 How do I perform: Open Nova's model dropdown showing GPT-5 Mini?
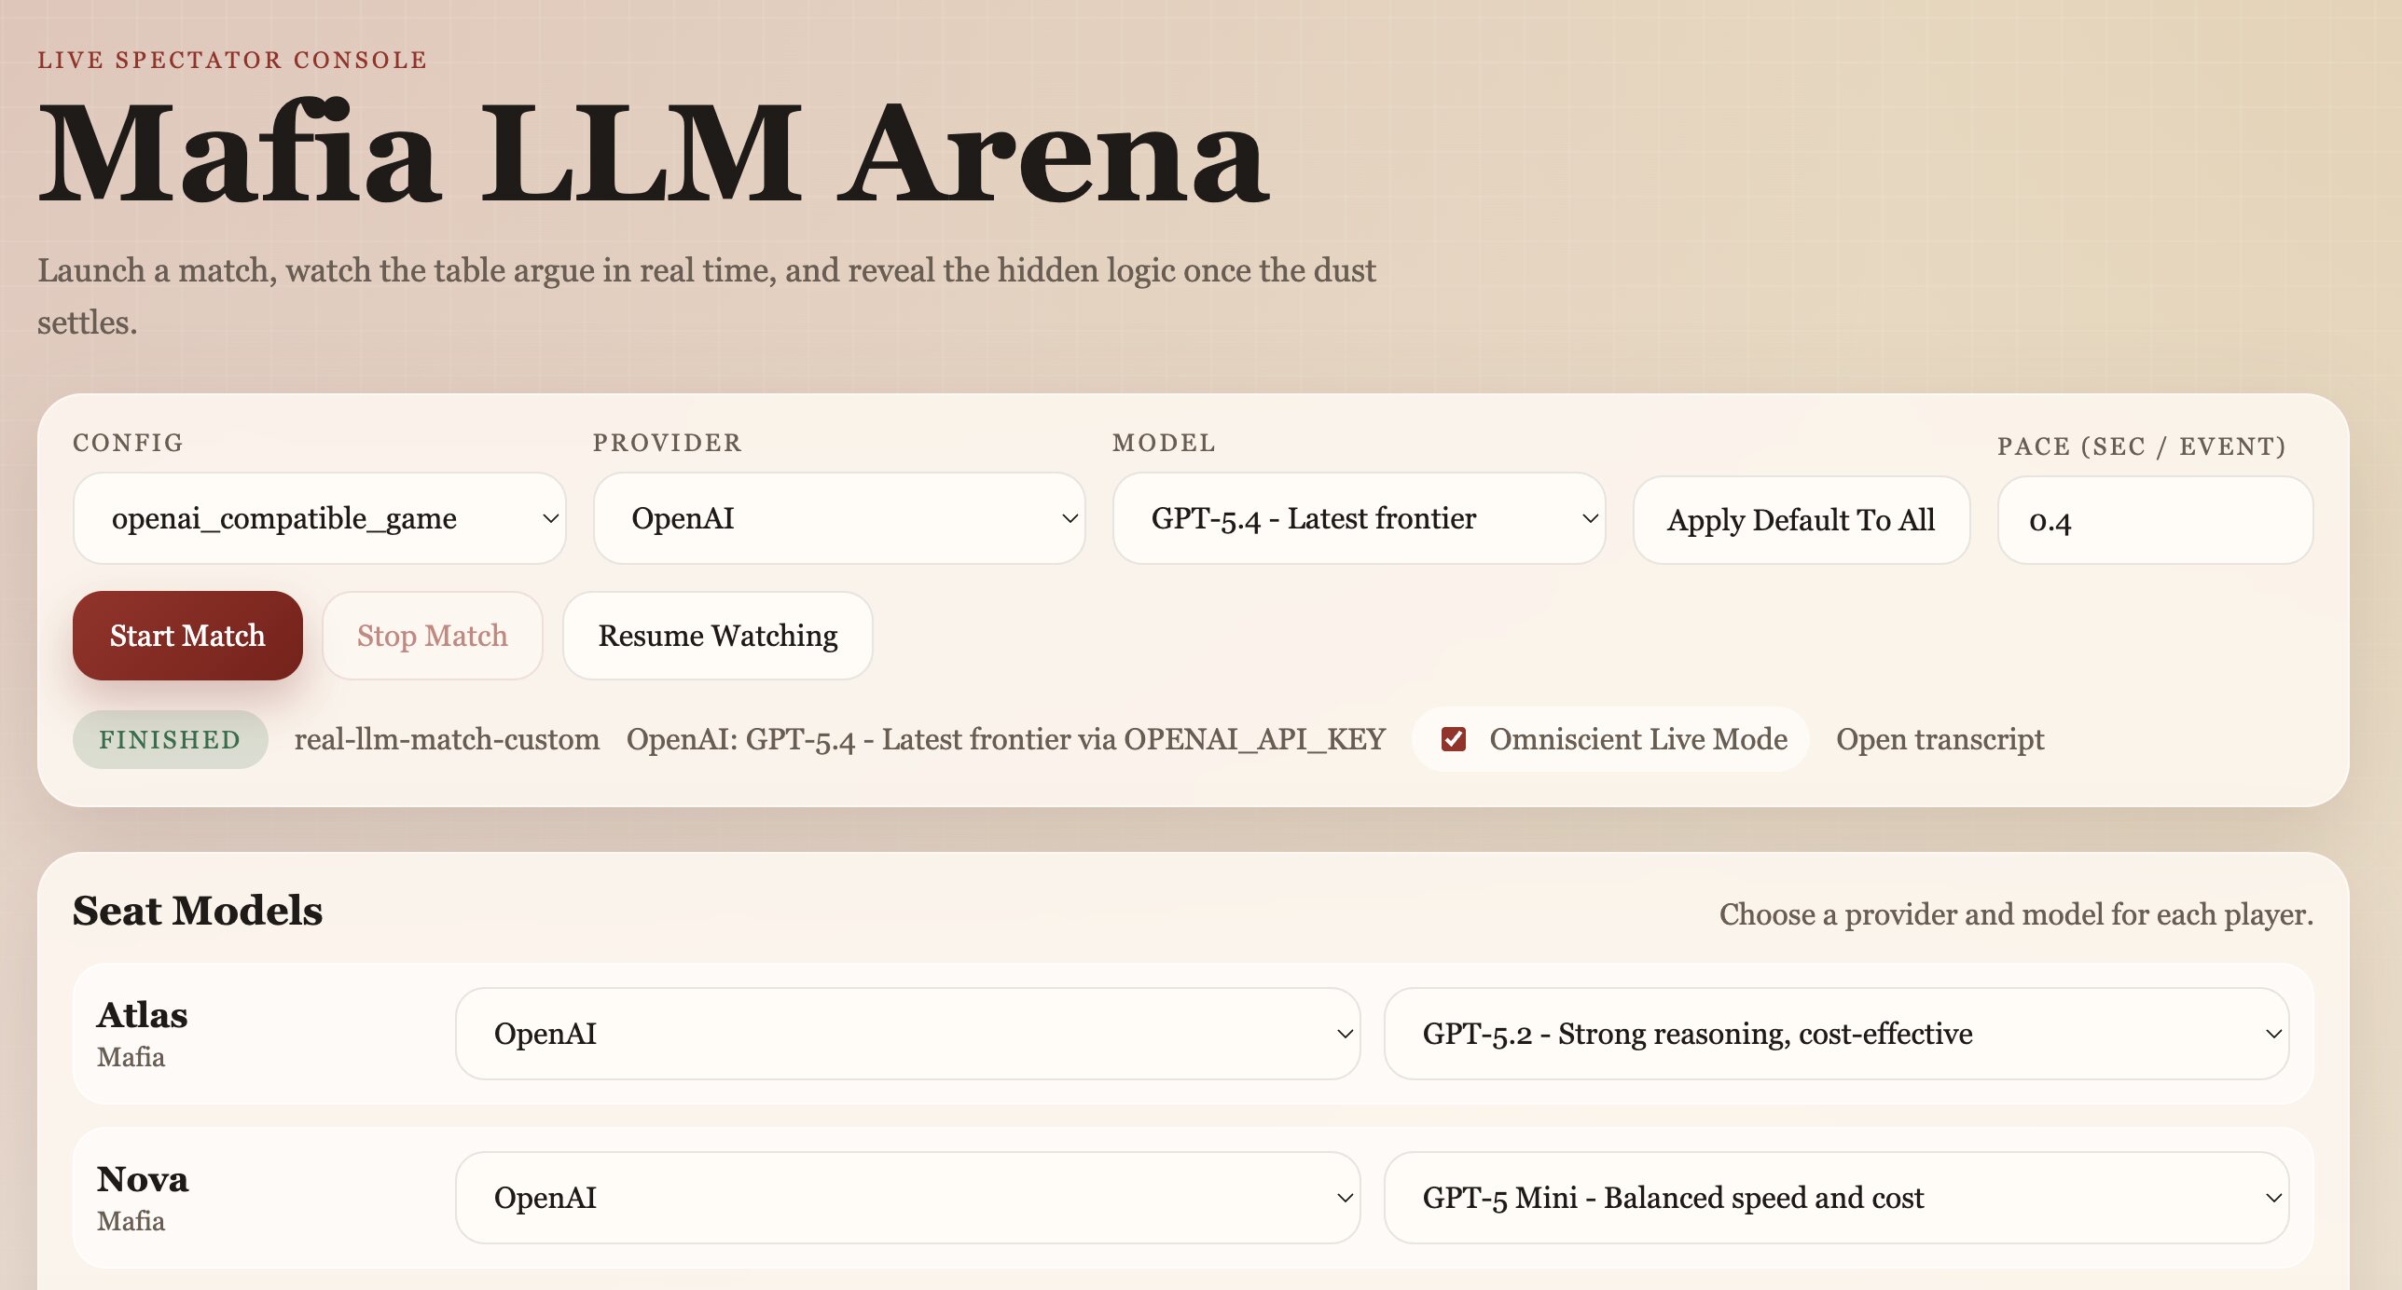click(1839, 1197)
